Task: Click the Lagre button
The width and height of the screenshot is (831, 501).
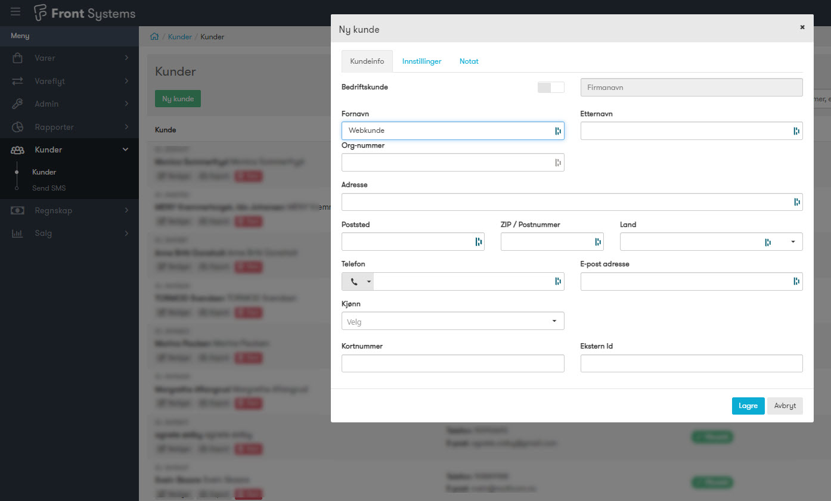Action: click(748, 406)
